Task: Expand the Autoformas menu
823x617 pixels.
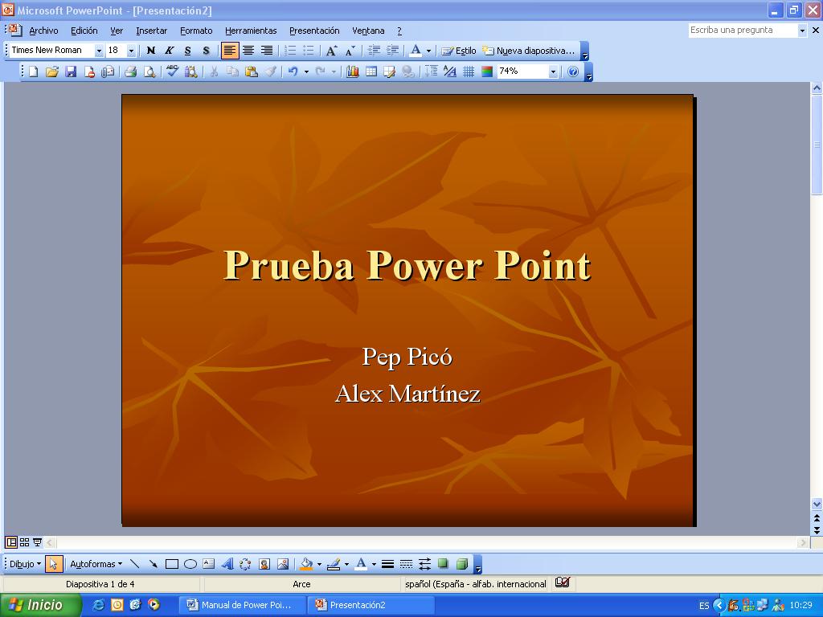Action: (96, 564)
